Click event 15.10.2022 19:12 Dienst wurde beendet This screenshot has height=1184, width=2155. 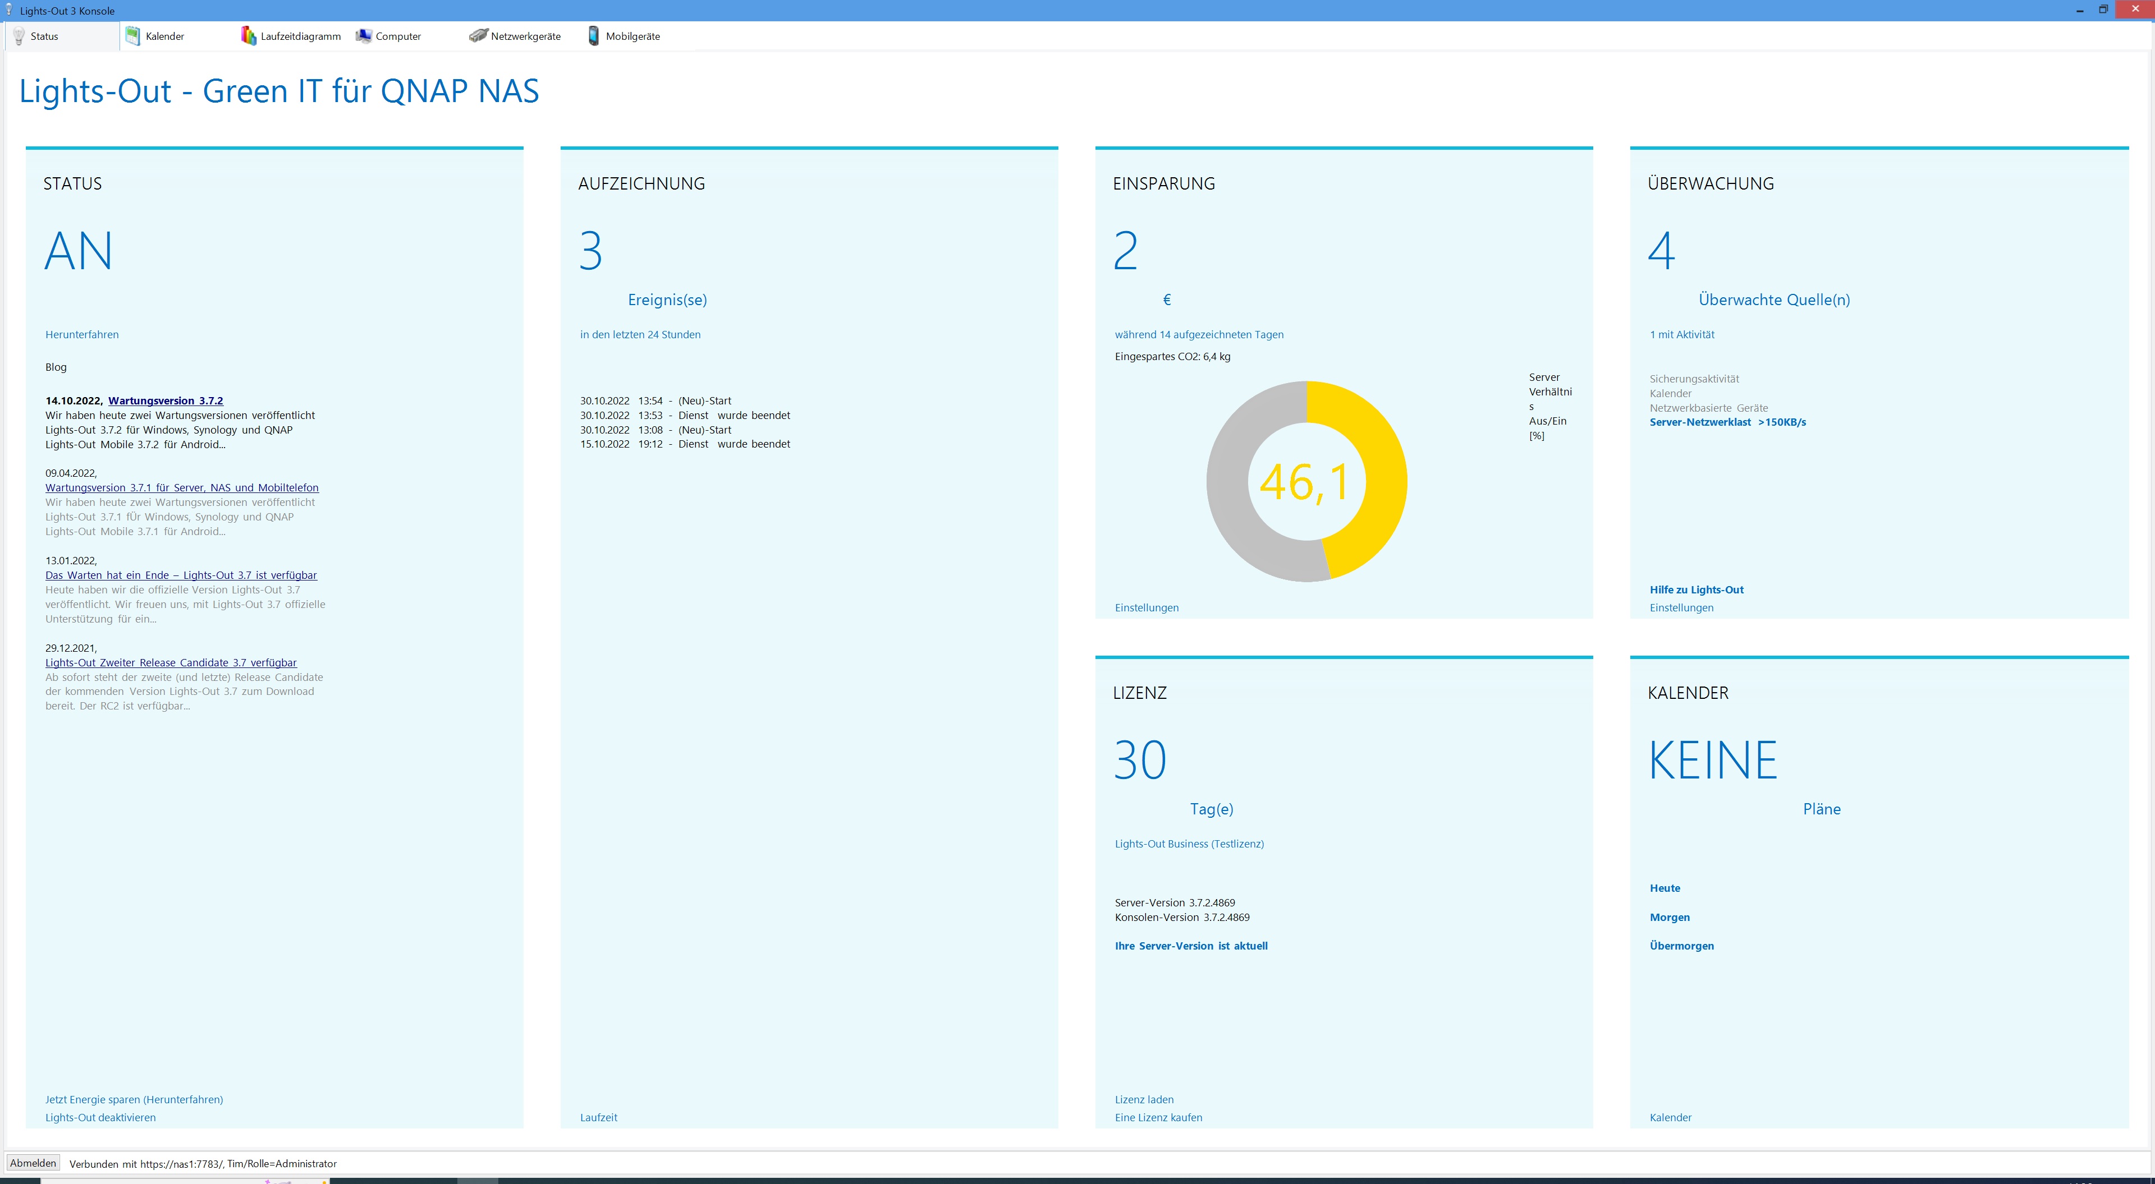coord(685,444)
